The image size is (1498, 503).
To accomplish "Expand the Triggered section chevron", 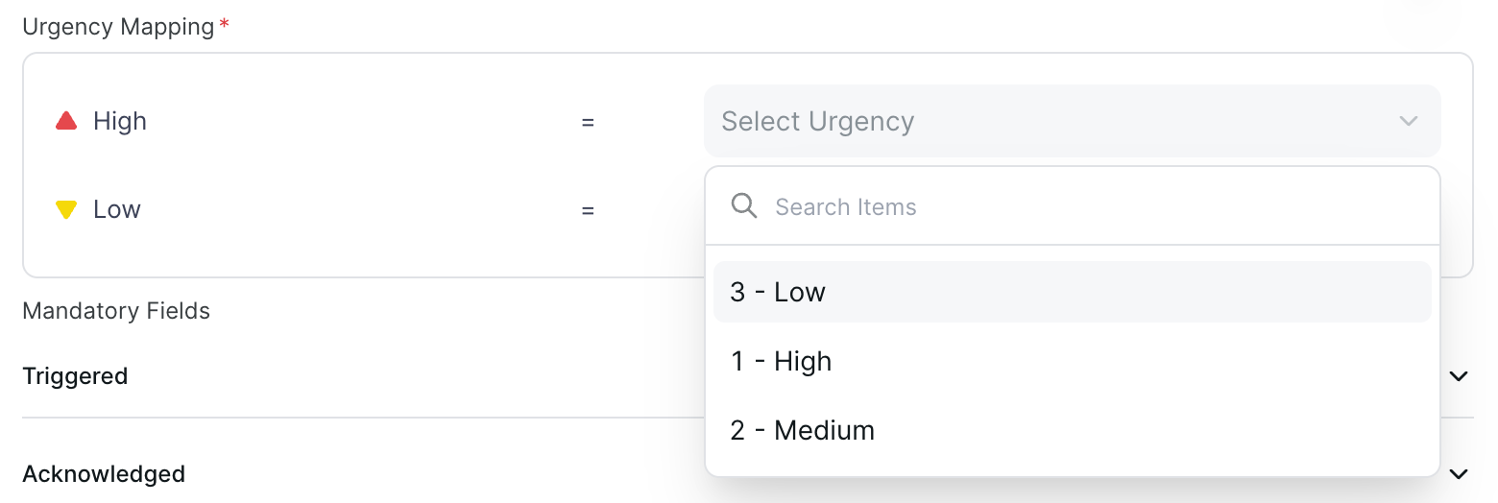I will click(x=1459, y=376).
